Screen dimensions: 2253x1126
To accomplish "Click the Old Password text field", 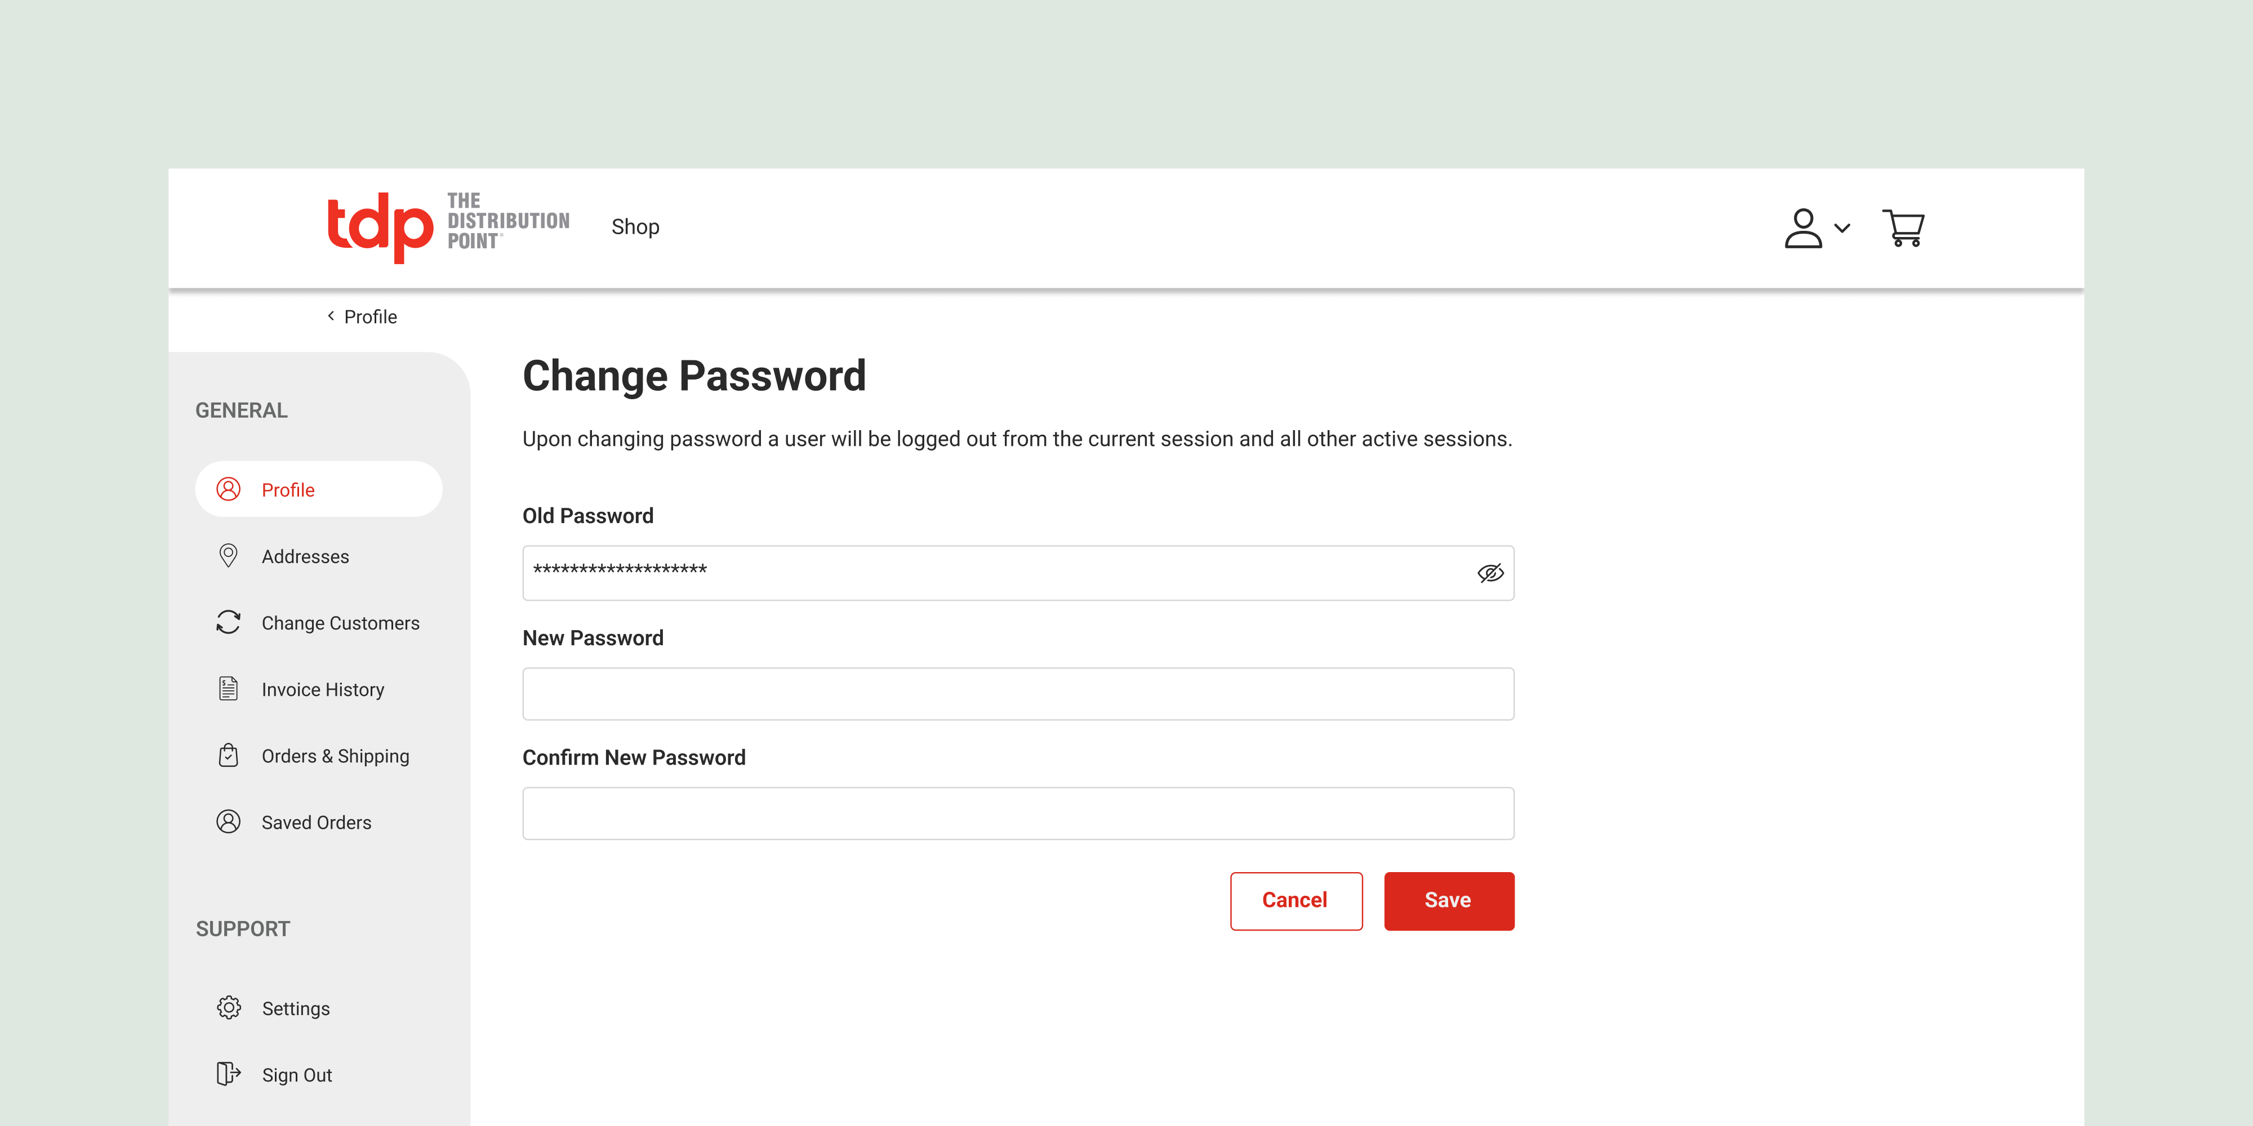I will [997, 574].
